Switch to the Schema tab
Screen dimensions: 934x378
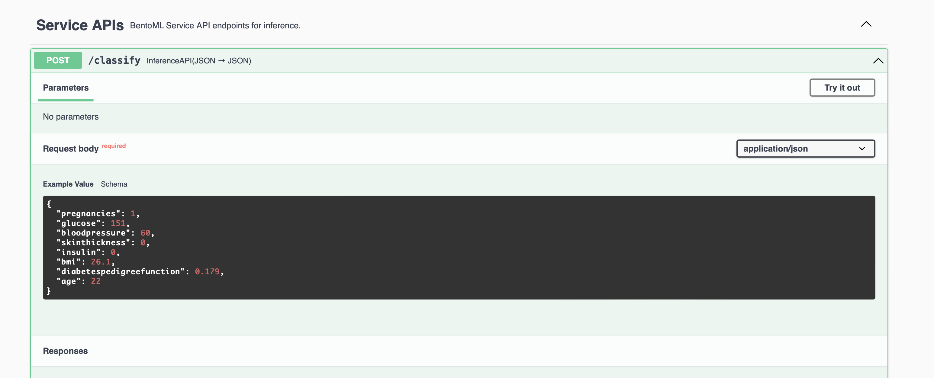pyautogui.click(x=114, y=184)
